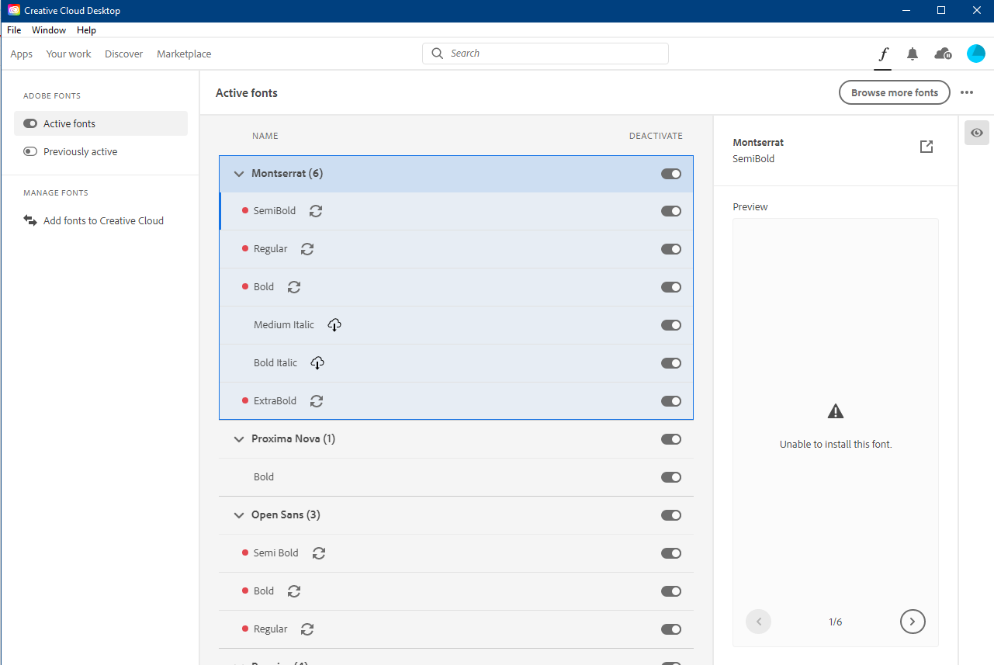Toggle off Montserrat Medium Italic
Viewport: 994px width, 665px height.
[671, 325]
